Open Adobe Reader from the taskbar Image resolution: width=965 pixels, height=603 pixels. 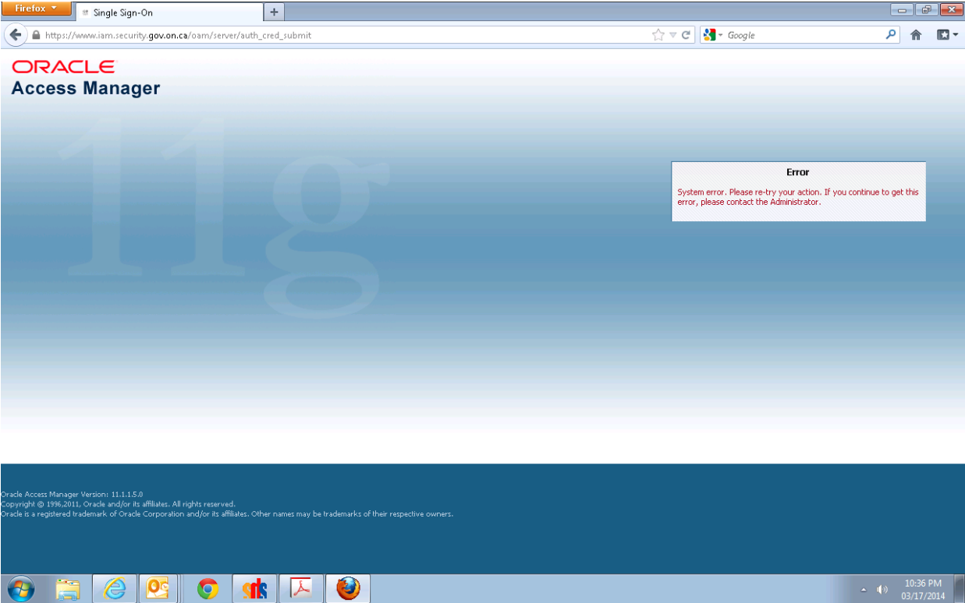(301, 589)
